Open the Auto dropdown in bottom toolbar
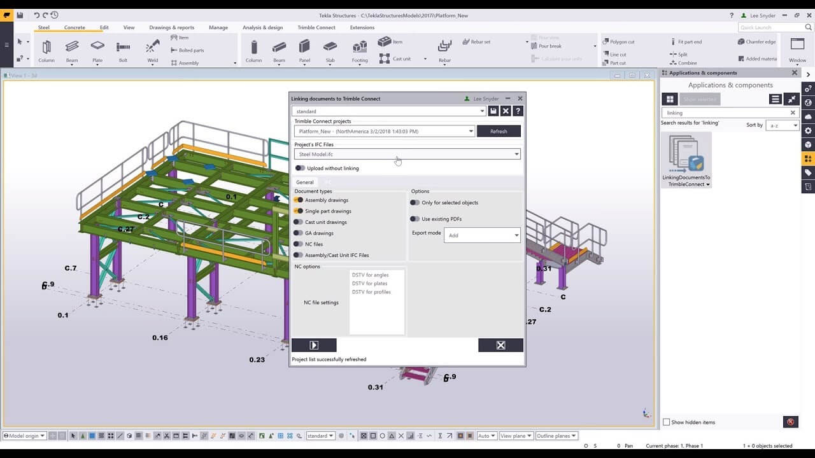The image size is (815, 458). 486,436
